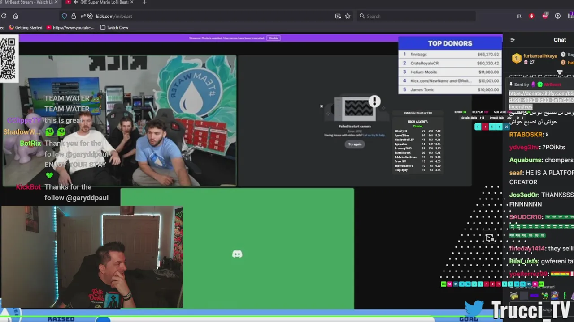Click the red -2 Plinko slot
The height and width of the screenshot is (322, 574).
coord(492,284)
